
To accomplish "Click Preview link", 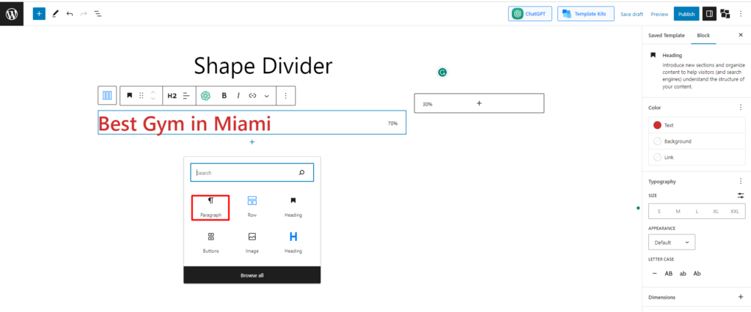I will (x=659, y=15).
